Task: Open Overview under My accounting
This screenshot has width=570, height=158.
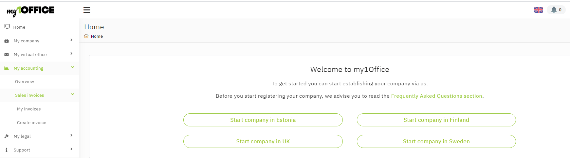Action: click(x=25, y=82)
